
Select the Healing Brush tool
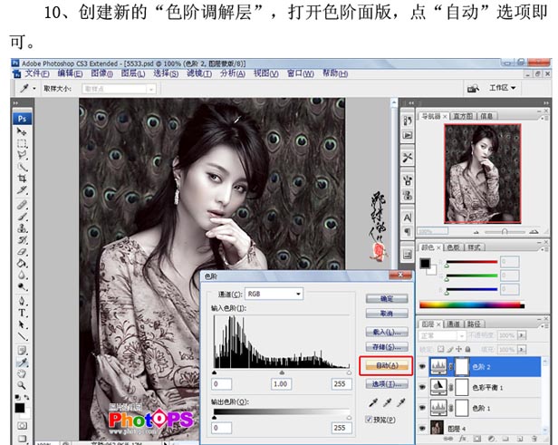pyautogui.click(x=22, y=205)
